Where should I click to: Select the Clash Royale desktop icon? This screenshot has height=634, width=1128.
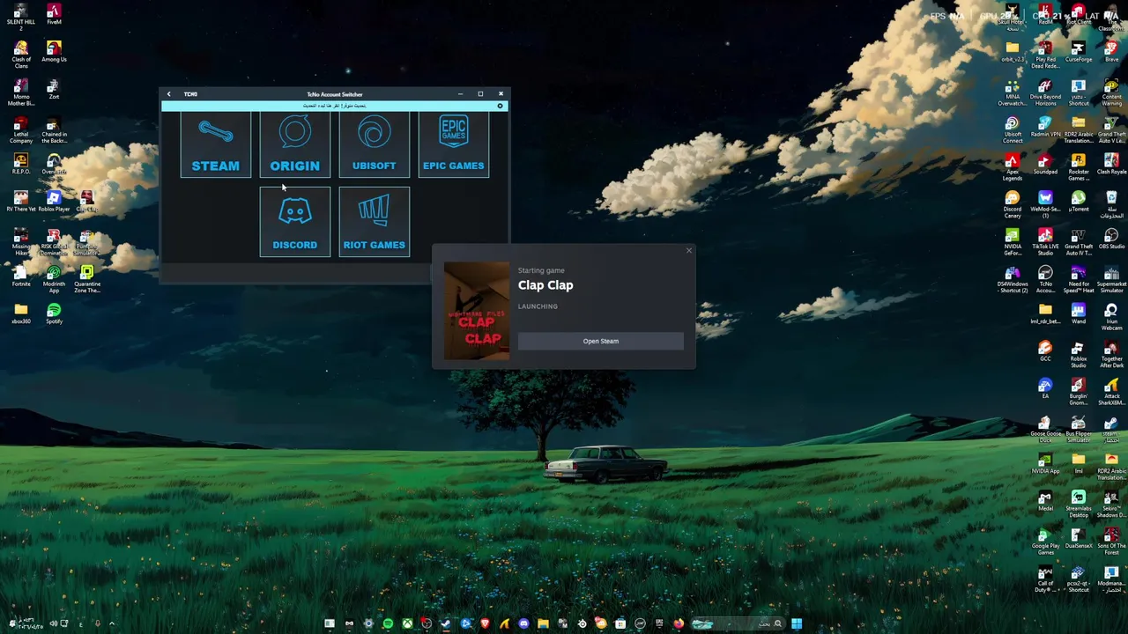pos(1111,164)
